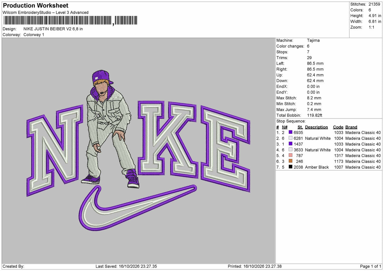Click the "EndX:" label

(282, 86)
